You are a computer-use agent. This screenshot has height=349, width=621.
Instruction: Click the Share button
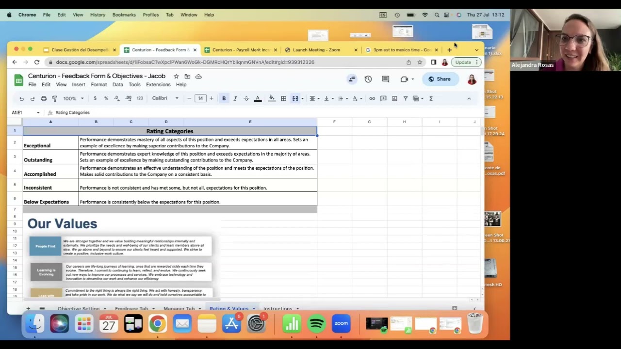tap(440, 79)
